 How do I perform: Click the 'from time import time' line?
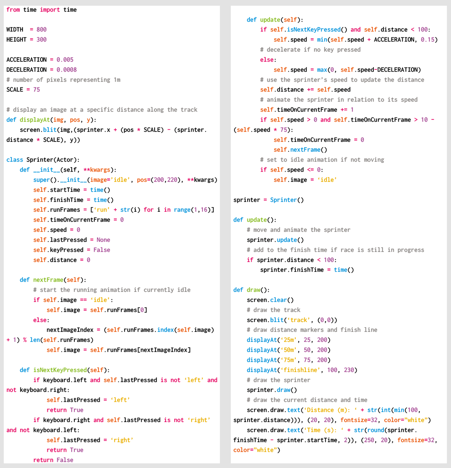pos(41,9)
